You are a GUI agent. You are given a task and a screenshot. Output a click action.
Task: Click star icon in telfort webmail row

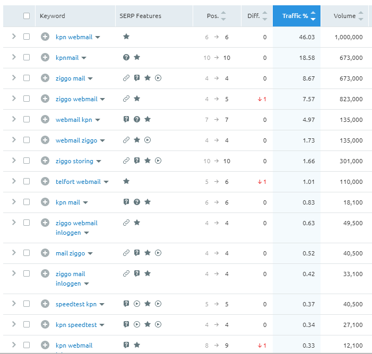pos(126,181)
